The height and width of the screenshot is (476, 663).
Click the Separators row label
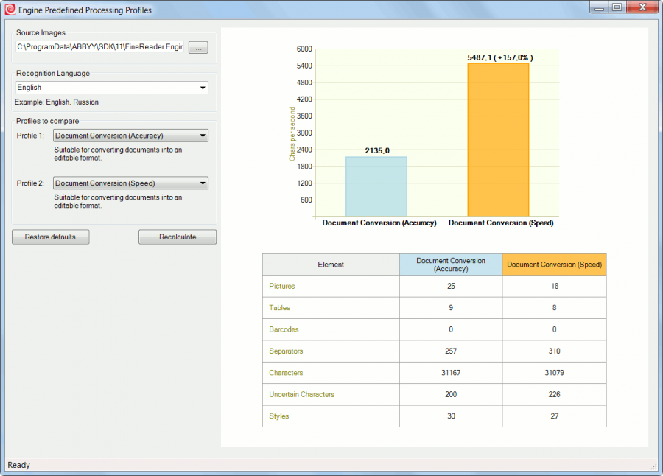(x=286, y=351)
